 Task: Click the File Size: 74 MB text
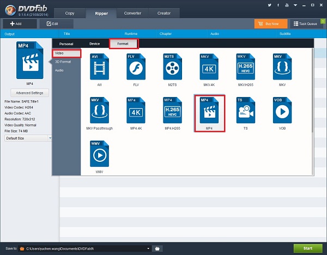[x=16, y=131]
